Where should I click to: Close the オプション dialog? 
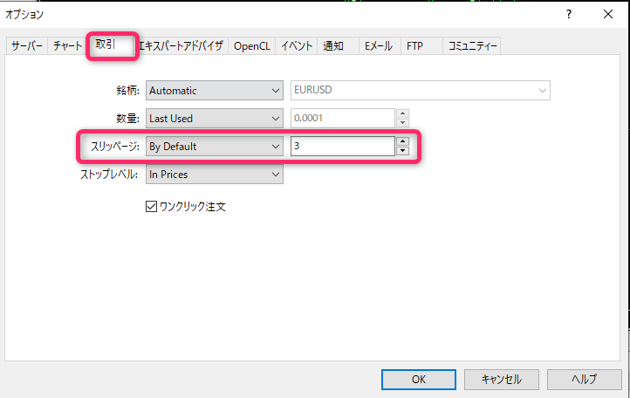[608, 15]
